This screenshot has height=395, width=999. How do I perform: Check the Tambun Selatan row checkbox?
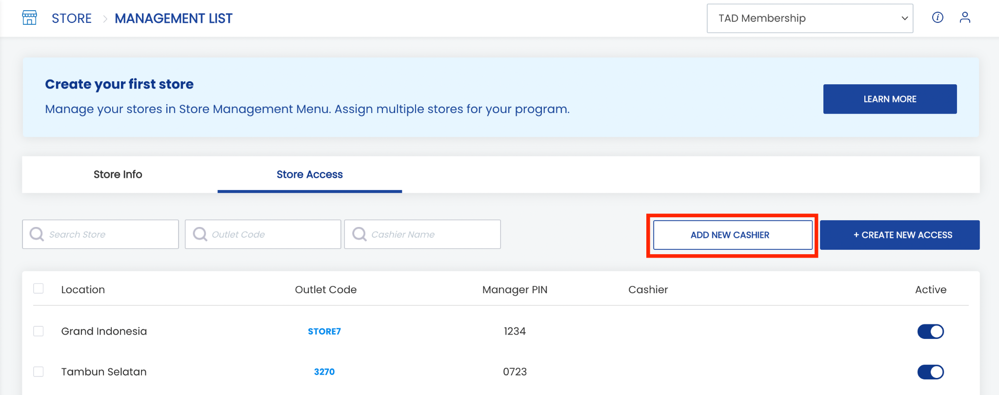pyautogui.click(x=39, y=372)
